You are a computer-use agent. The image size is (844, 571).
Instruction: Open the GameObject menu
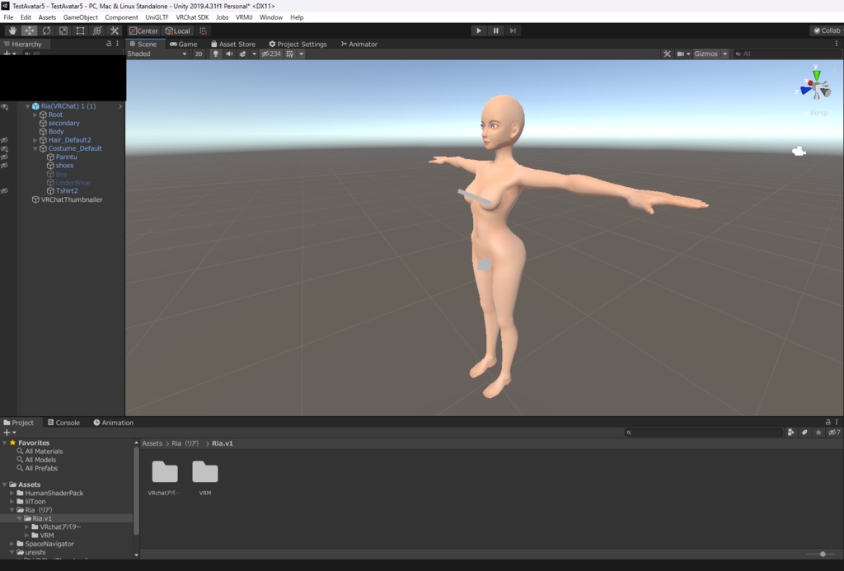[x=80, y=17]
